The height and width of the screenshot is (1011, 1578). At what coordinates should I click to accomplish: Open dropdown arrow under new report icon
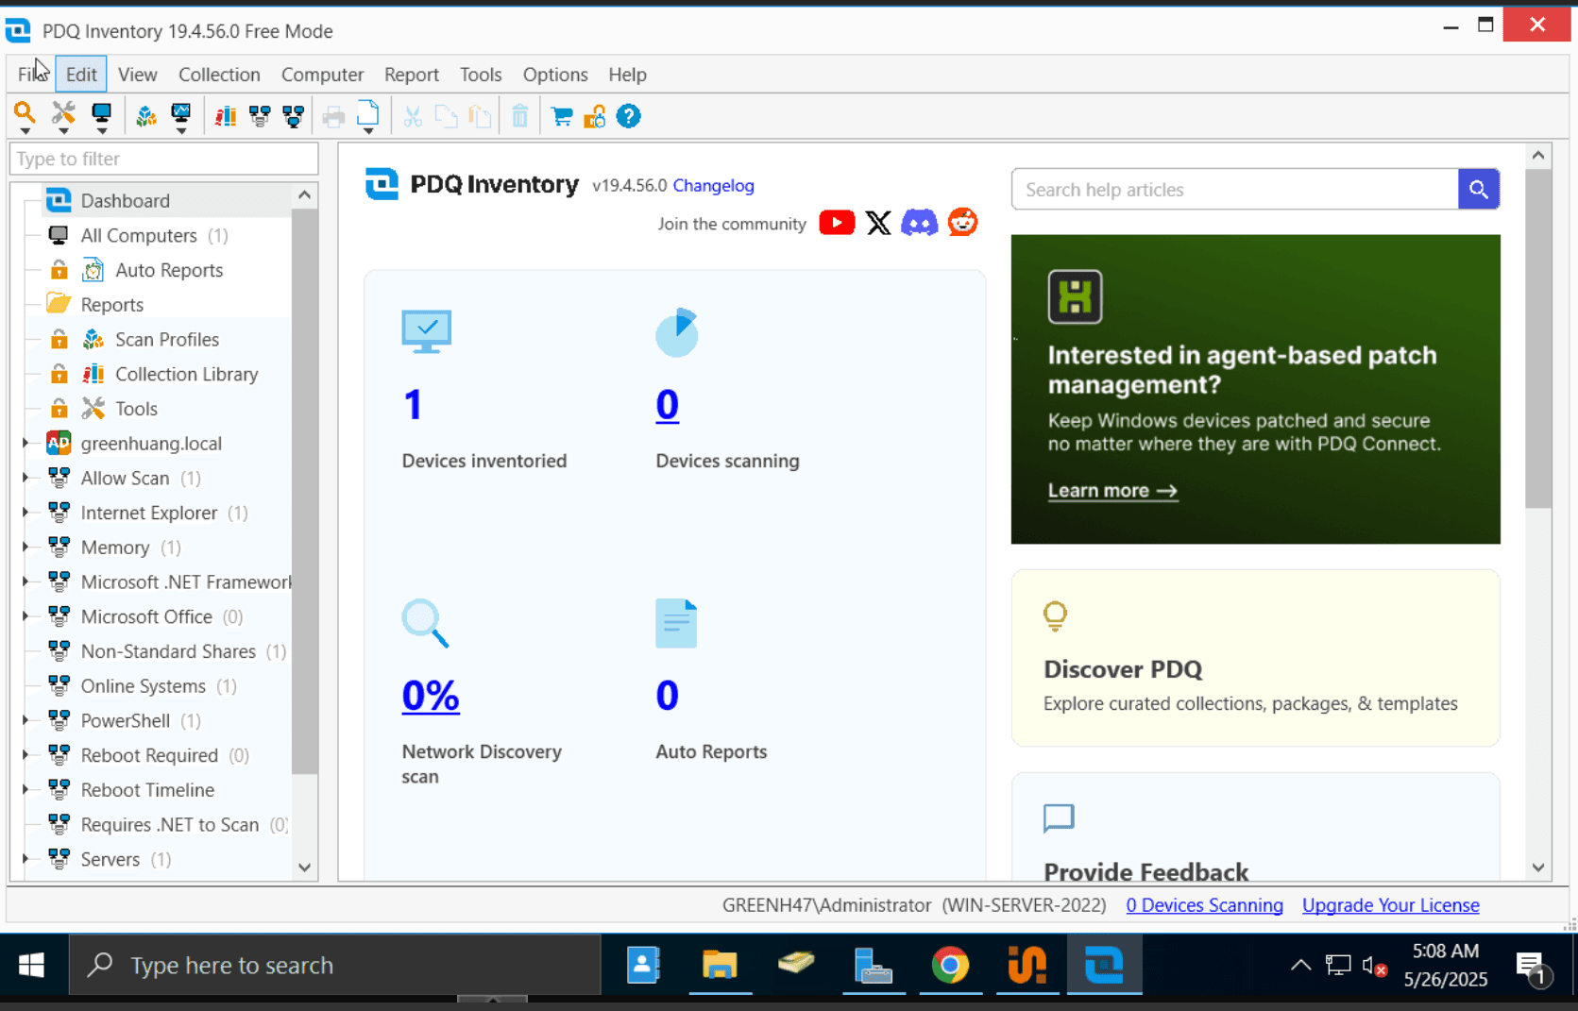tap(368, 130)
